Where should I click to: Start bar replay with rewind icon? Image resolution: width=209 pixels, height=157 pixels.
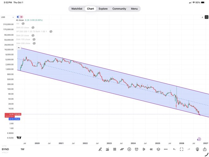pyautogui.click(x=151, y=149)
